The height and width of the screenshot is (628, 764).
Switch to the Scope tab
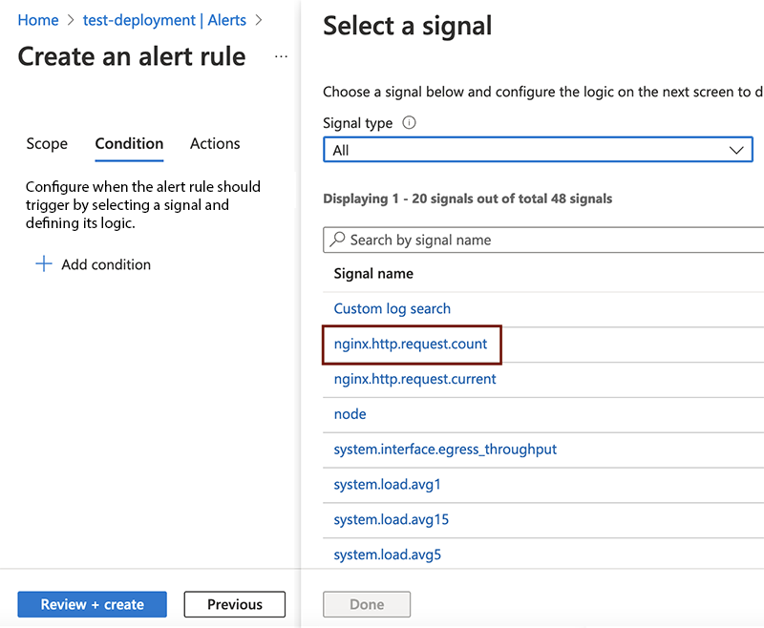click(x=47, y=144)
